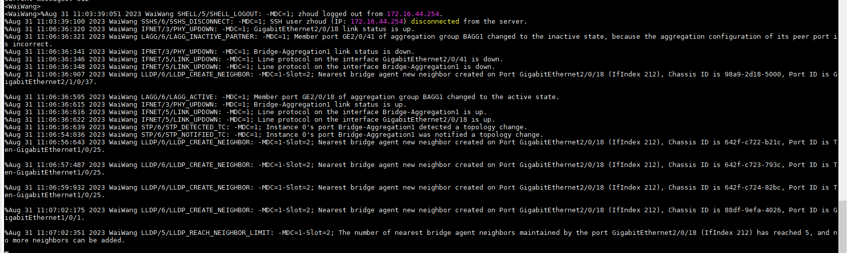Click the wrapped text "igabitEthernet1/0/1."
Screen dimensions: 847x253
click(x=44, y=218)
